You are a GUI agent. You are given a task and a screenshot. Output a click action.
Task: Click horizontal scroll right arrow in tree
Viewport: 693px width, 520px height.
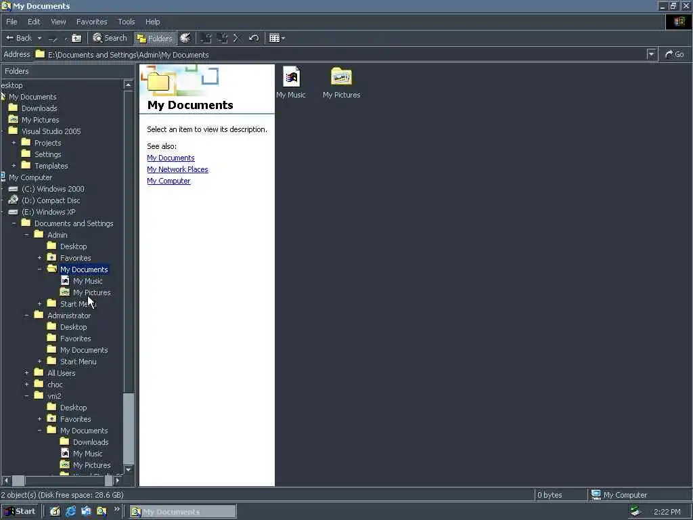117,480
